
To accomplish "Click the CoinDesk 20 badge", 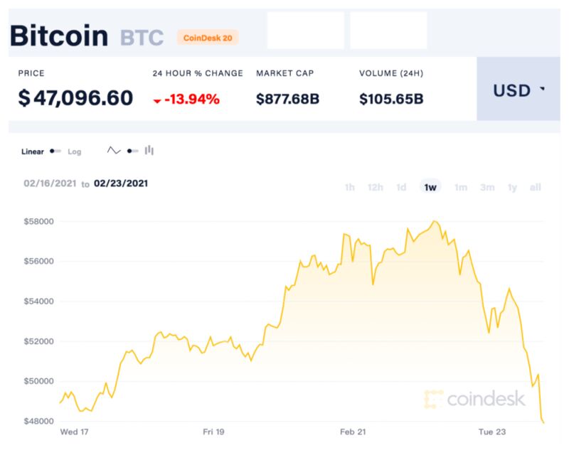I will [208, 38].
